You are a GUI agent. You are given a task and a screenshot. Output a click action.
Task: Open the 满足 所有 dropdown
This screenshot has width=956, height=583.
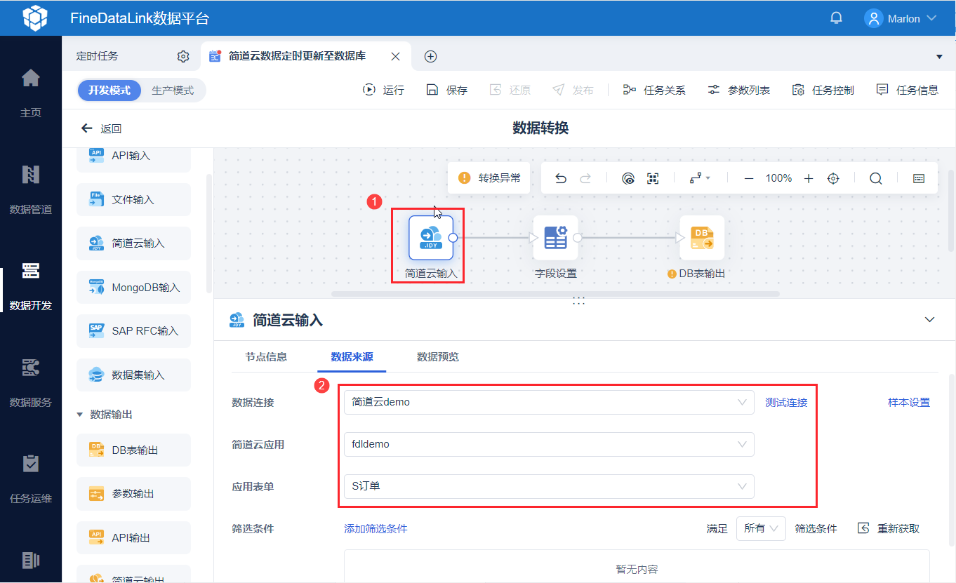(761, 528)
